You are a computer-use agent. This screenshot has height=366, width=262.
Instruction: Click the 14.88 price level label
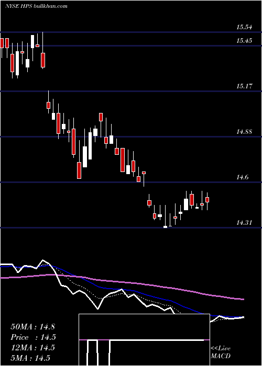pos(244,132)
